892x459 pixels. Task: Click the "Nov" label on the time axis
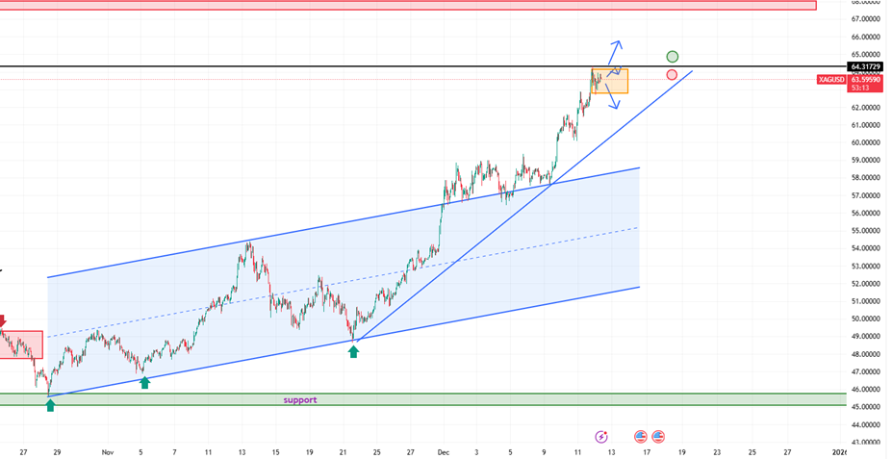(x=107, y=450)
